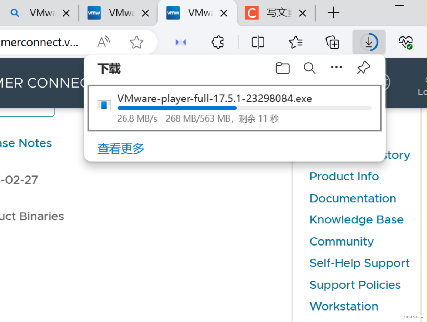Image resolution: width=428 pixels, height=322 pixels.
Task: Click the 查看更多 link
Action: [x=120, y=149]
